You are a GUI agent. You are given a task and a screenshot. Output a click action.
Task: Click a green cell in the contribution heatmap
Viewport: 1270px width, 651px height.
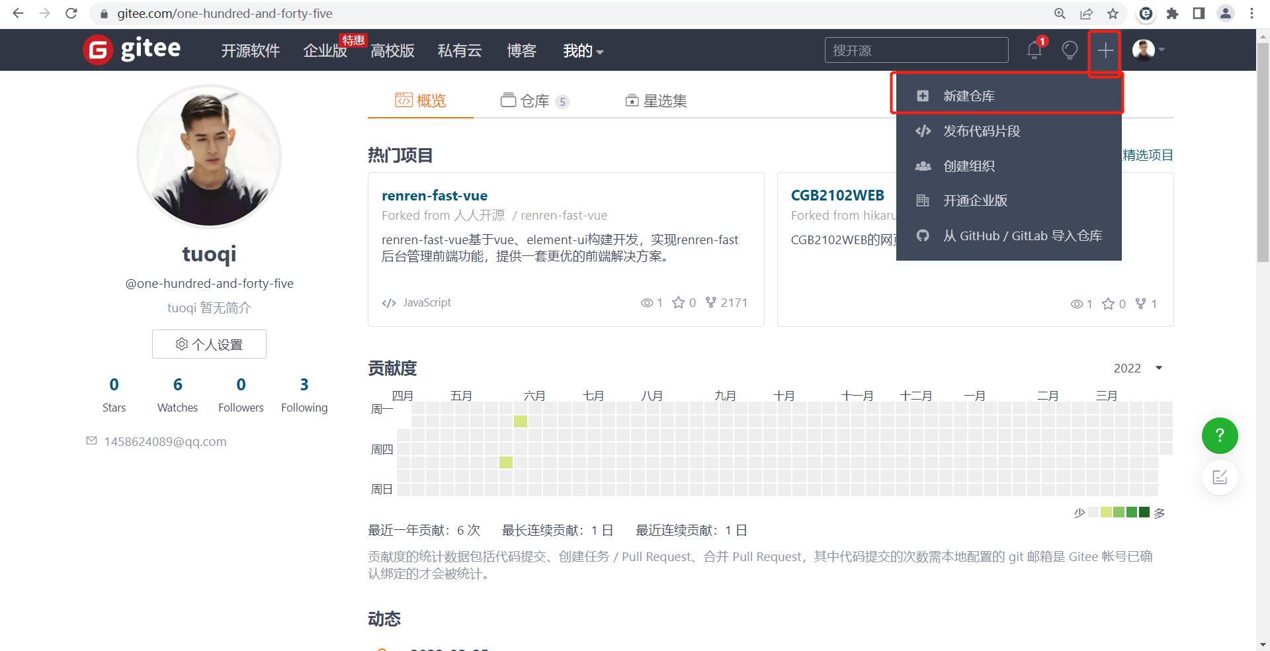click(x=521, y=421)
